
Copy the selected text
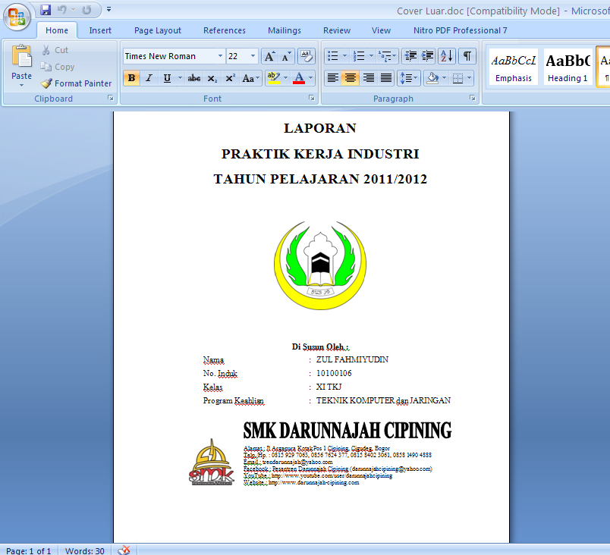click(58, 67)
